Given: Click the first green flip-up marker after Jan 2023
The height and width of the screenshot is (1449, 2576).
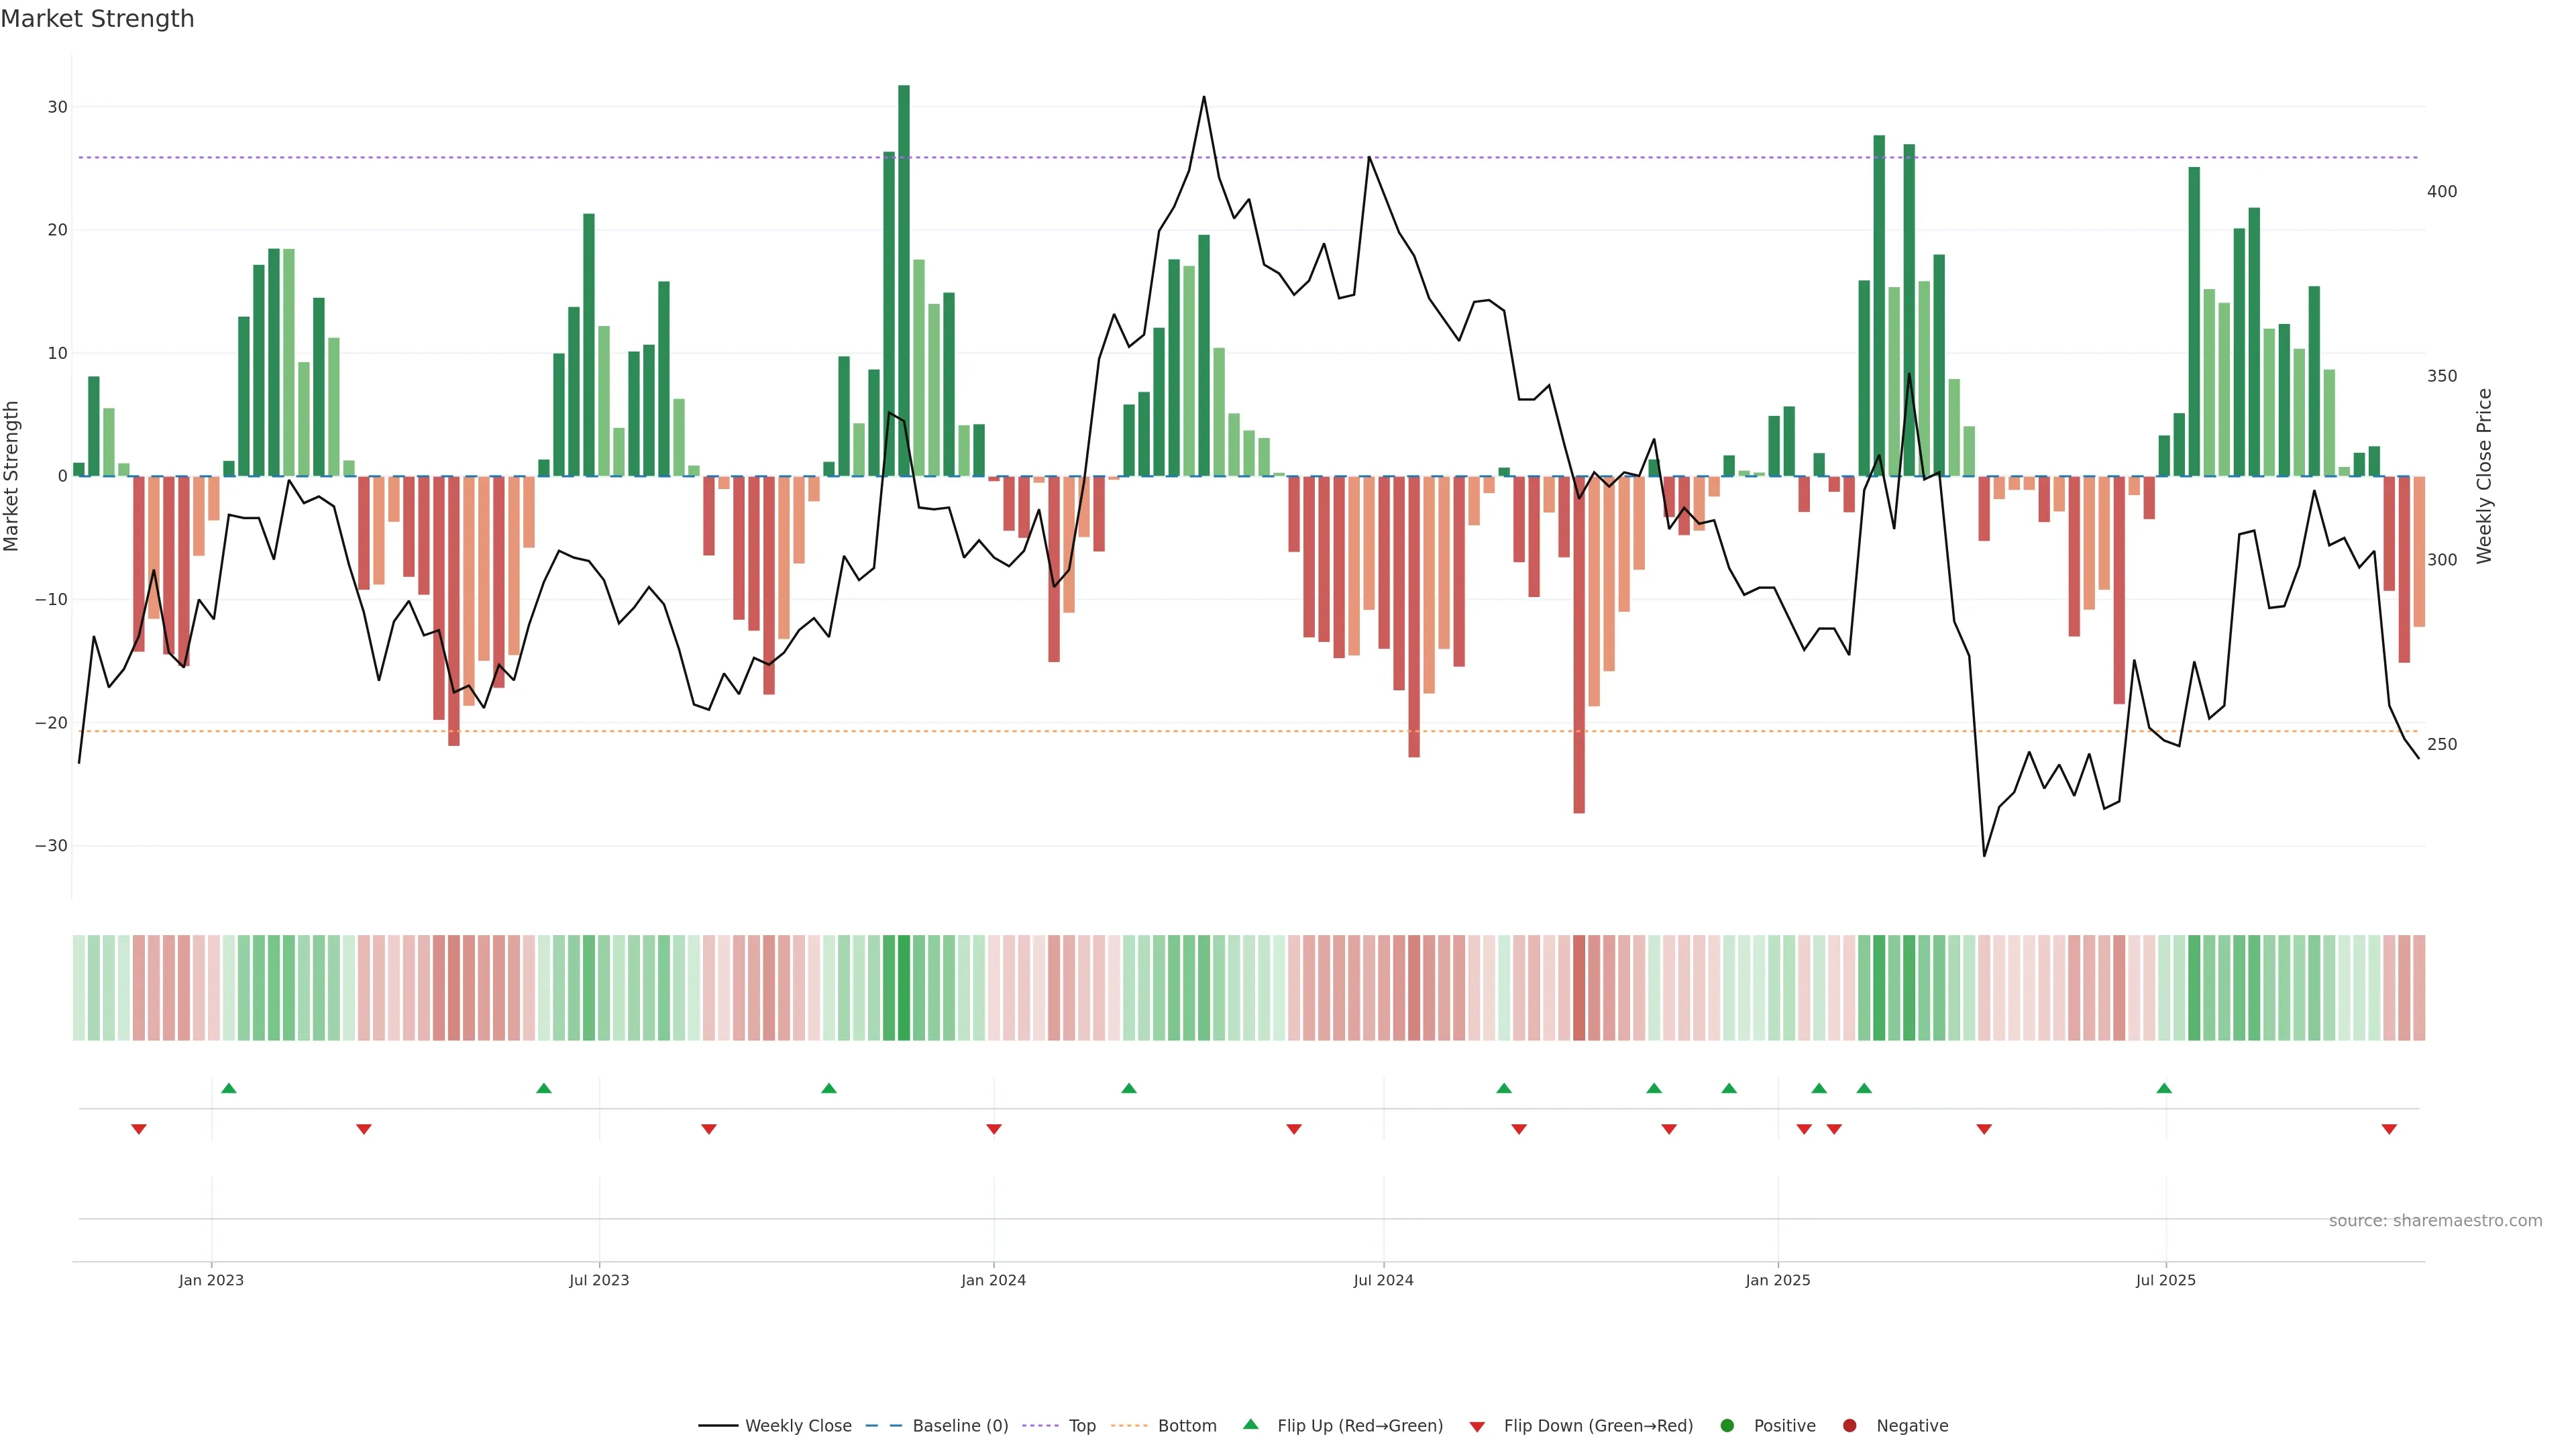Looking at the screenshot, I should pos(229,1088).
